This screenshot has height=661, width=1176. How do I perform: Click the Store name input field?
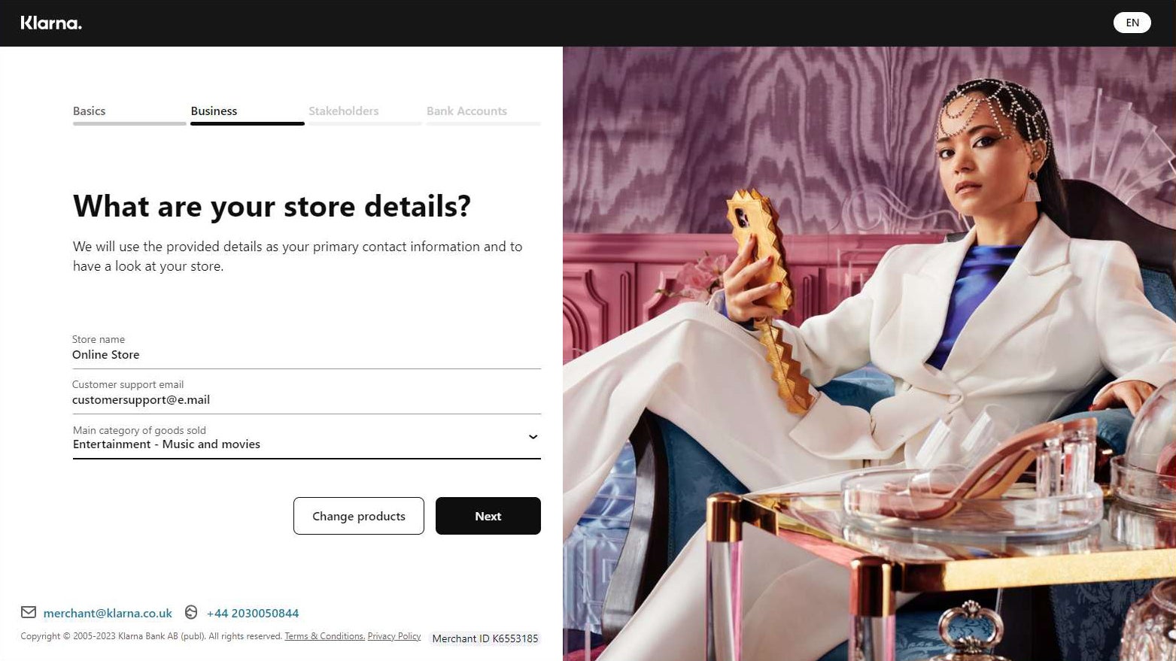[x=306, y=348]
